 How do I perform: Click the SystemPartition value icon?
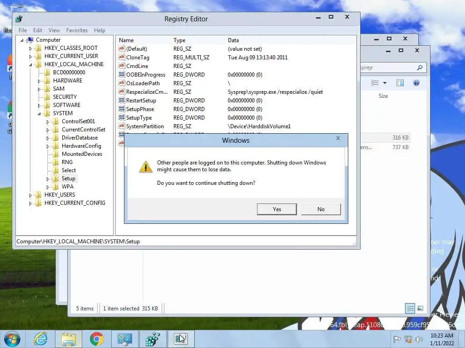[122, 126]
